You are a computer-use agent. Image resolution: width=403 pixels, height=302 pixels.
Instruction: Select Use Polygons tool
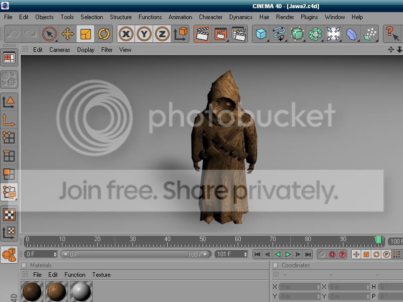(x=9, y=174)
